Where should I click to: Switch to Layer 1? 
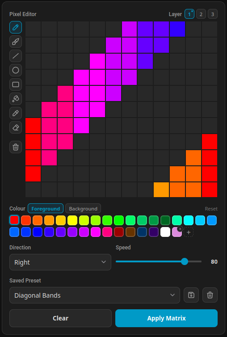pyautogui.click(x=189, y=14)
